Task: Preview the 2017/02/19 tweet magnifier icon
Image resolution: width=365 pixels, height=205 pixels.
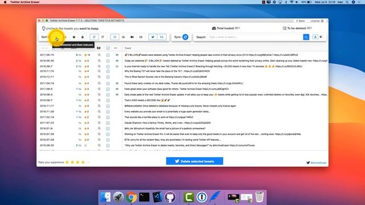Action: coord(99,117)
